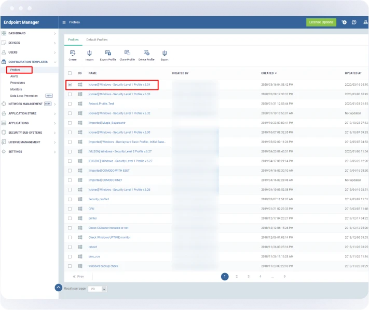369x310 pixels.
Task: Tick the select-all checkbox in table header
Action: (70, 73)
